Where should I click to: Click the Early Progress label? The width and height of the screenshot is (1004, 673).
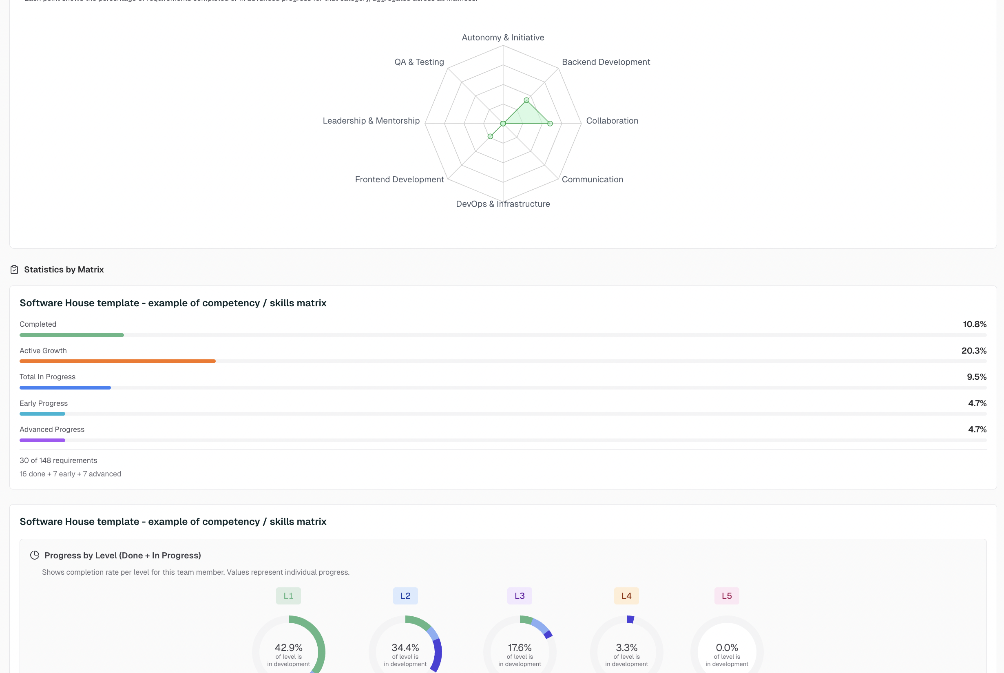(43, 404)
